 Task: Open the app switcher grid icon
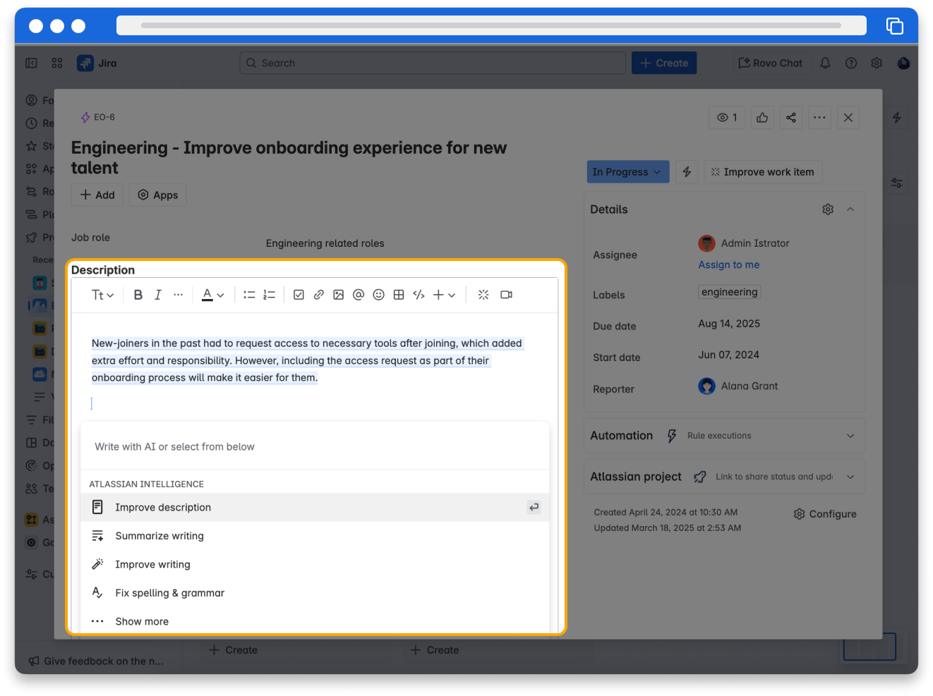pos(57,63)
